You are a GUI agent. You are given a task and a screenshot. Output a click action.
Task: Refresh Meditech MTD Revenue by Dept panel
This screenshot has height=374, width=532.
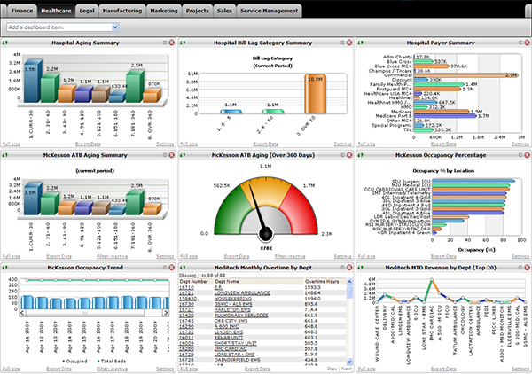(360, 268)
